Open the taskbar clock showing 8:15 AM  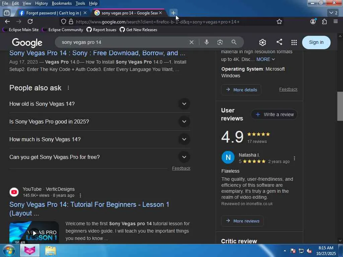(x=326, y=251)
